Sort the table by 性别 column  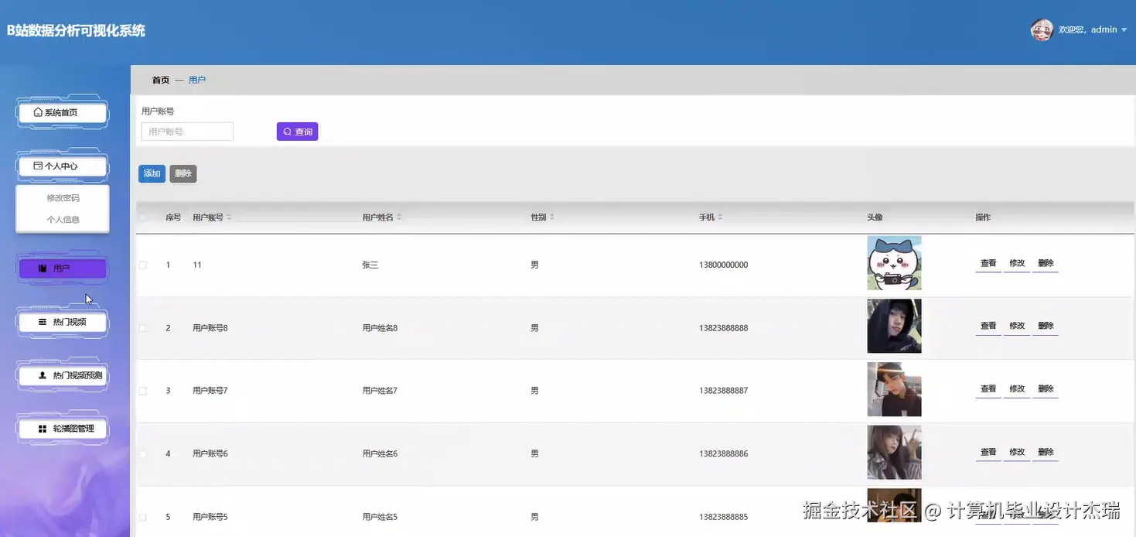pyautogui.click(x=551, y=217)
